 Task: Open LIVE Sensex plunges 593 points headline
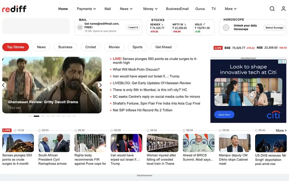pos(155,61)
